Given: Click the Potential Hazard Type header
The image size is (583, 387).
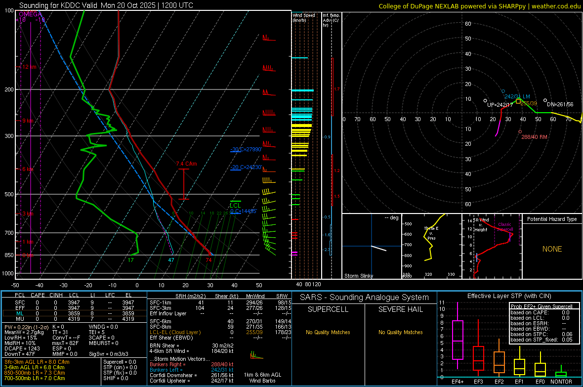Looking at the screenshot, I should [x=552, y=219].
